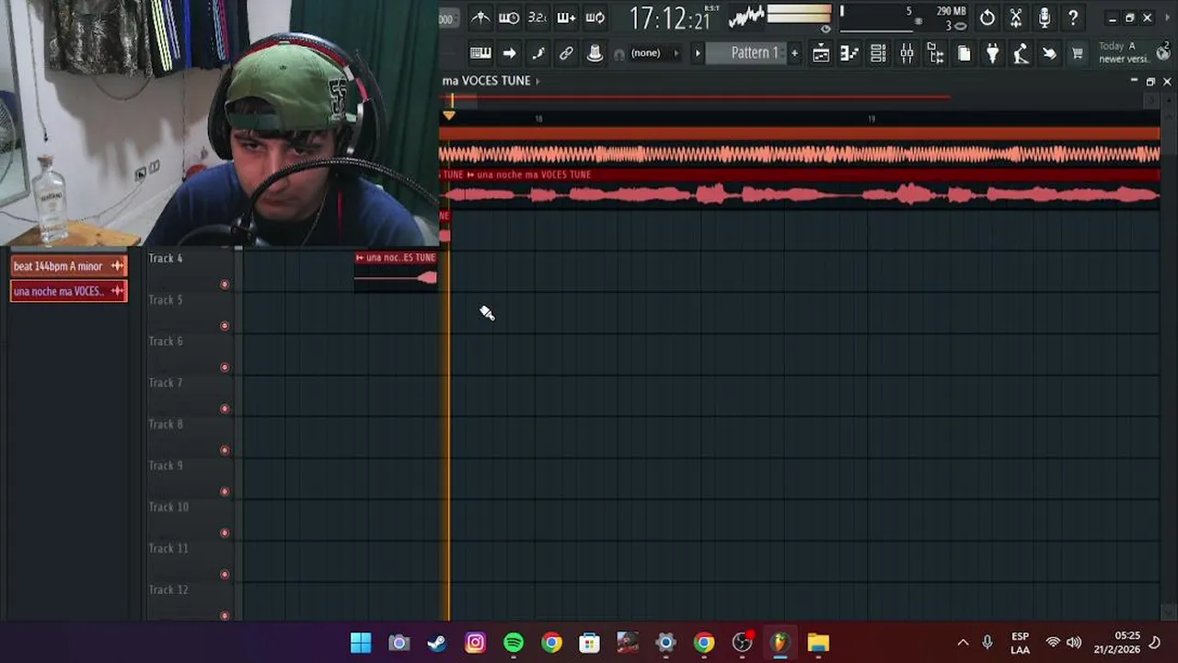This screenshot has width=1178, height=663.
Task: Expand the arrow after VOCES TUNE title
Action: (x=537, y=81)
